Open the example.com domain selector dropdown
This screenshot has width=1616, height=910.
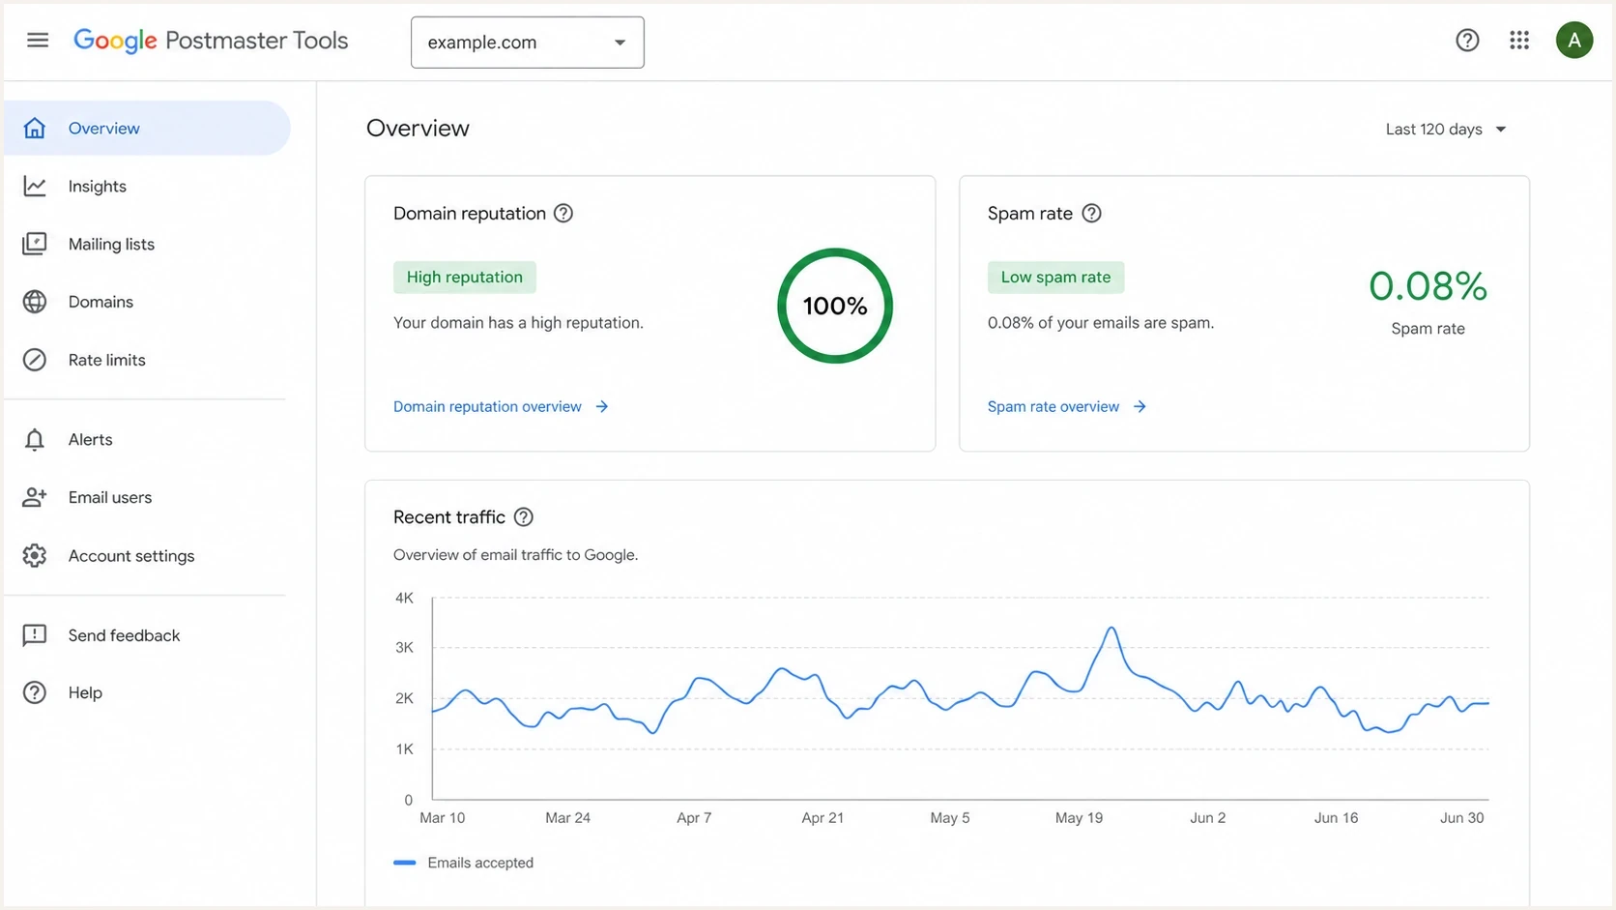point(528,43)
